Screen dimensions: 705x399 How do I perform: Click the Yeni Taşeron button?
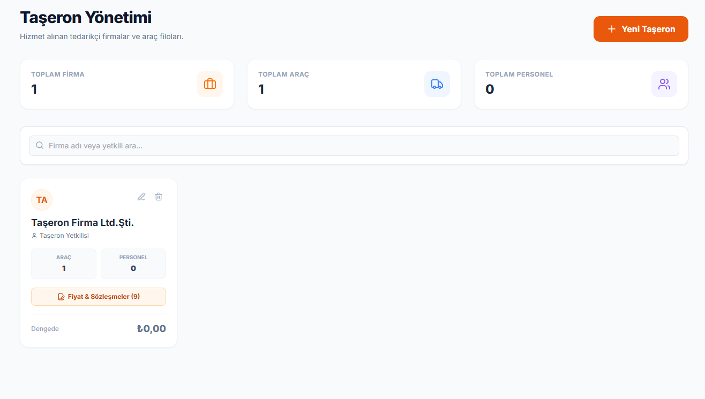click(x=641, y=29)
